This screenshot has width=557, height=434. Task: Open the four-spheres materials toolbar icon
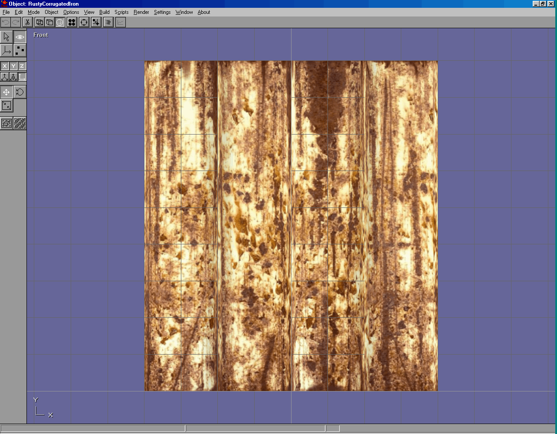(72, 22)
